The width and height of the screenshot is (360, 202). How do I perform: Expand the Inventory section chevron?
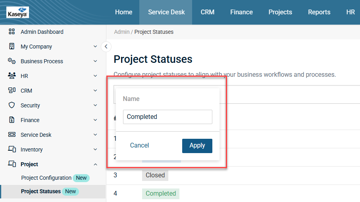pos(95,150)
